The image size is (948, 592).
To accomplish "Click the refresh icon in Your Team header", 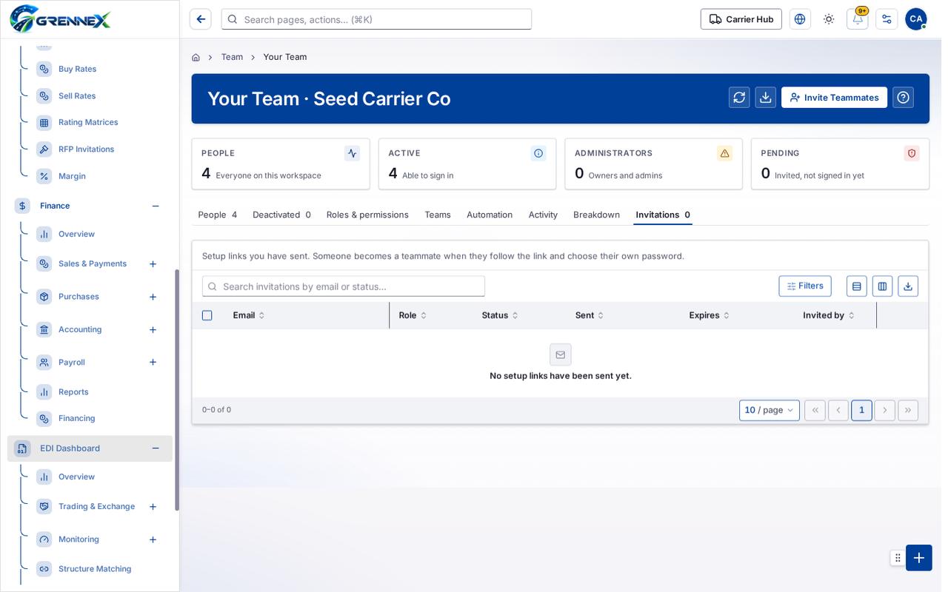I will pyautogui.click(x=739, y=98).
